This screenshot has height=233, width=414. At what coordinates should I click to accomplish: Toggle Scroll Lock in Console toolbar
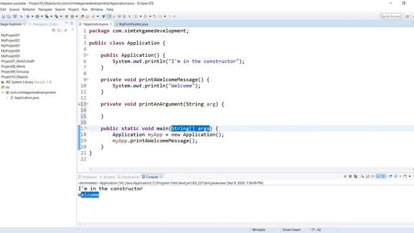click(x=368, y=176)
